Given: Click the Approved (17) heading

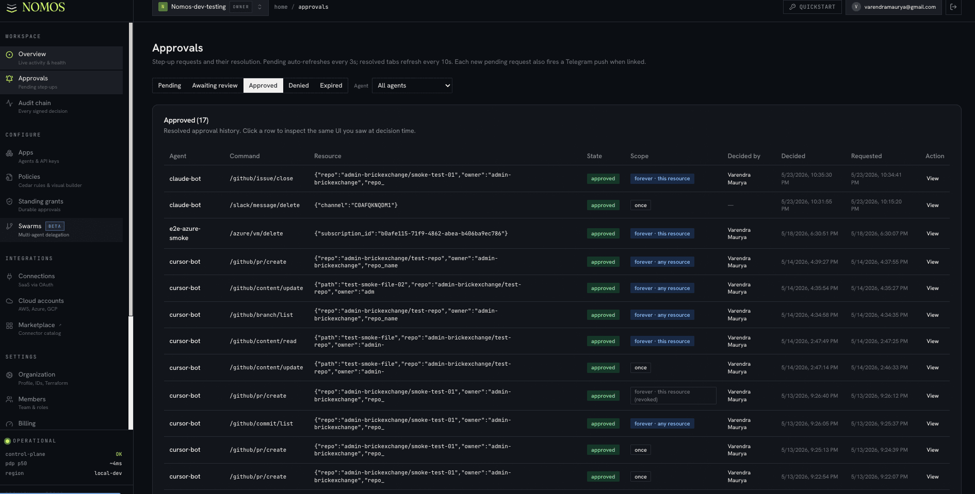Looking at the screenshot, I should tap(186, 121).
